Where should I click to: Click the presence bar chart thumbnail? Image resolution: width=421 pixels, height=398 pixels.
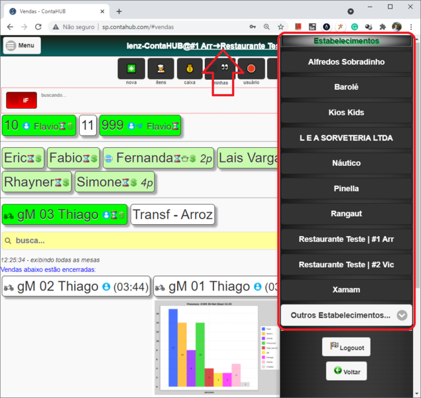pyautogui.click(x=217, y=348)
